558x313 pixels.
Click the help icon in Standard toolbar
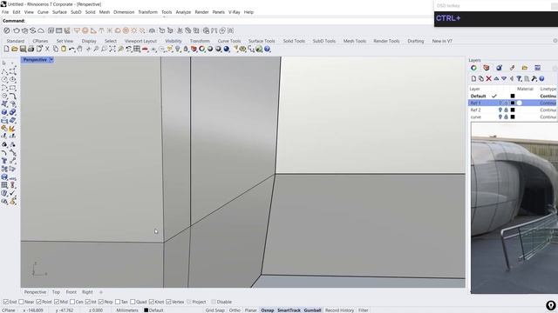point(268,49)
